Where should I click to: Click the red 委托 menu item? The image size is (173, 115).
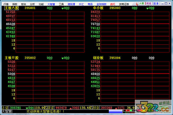click(113, 4)
